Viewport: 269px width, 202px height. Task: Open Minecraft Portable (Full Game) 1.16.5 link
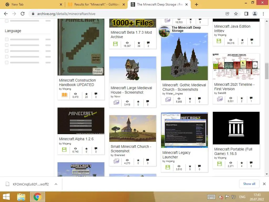233,151
